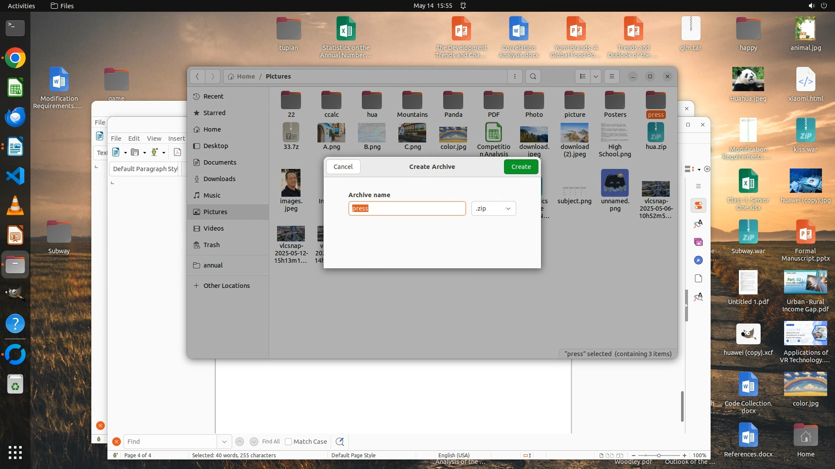Go back with the Files back arrow

[x=197, y=76]
